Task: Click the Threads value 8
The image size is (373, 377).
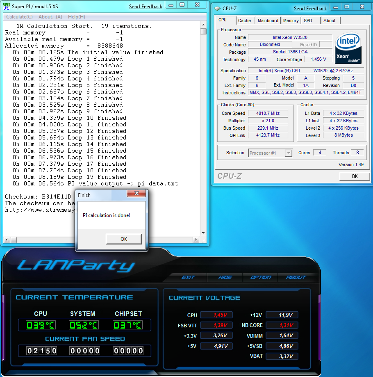Action: [357, 153]
